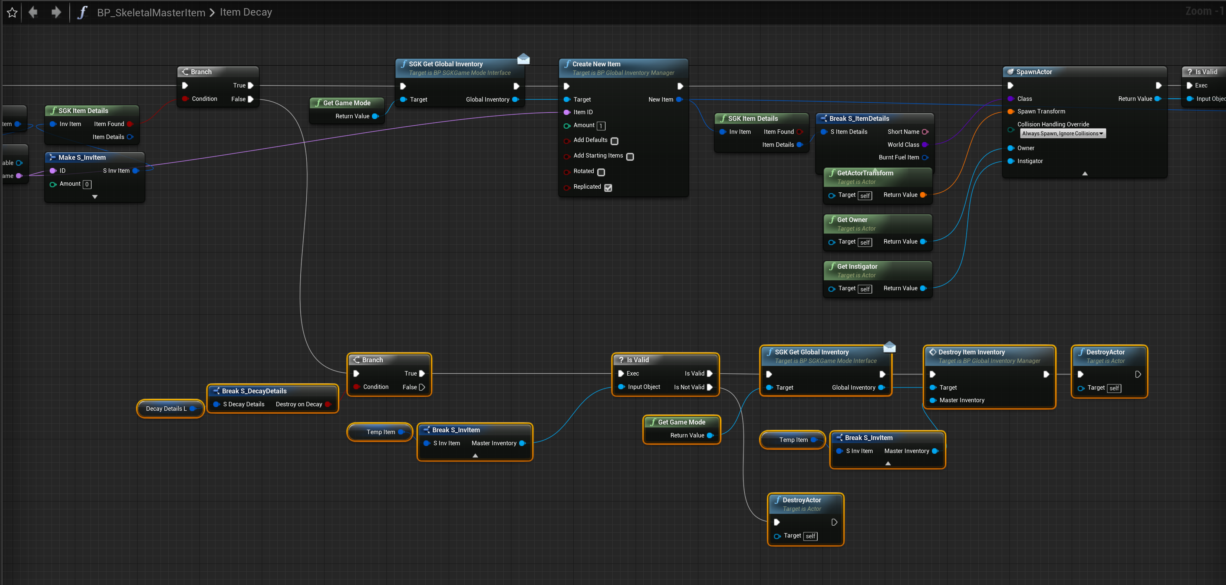Click the SpawnActor node title icon

1011,72
